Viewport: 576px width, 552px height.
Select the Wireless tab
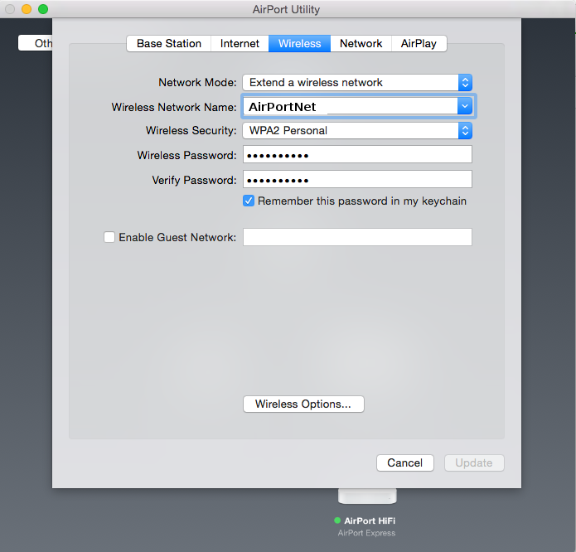point(299,44)
